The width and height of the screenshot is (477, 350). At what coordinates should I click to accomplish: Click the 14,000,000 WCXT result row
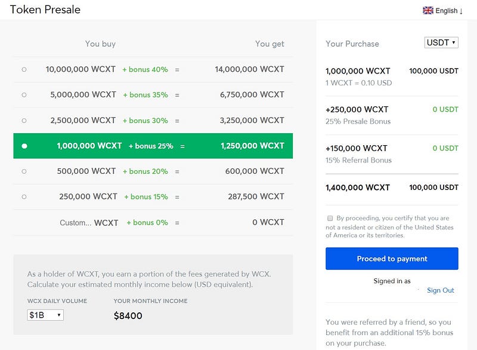point(153,69)
